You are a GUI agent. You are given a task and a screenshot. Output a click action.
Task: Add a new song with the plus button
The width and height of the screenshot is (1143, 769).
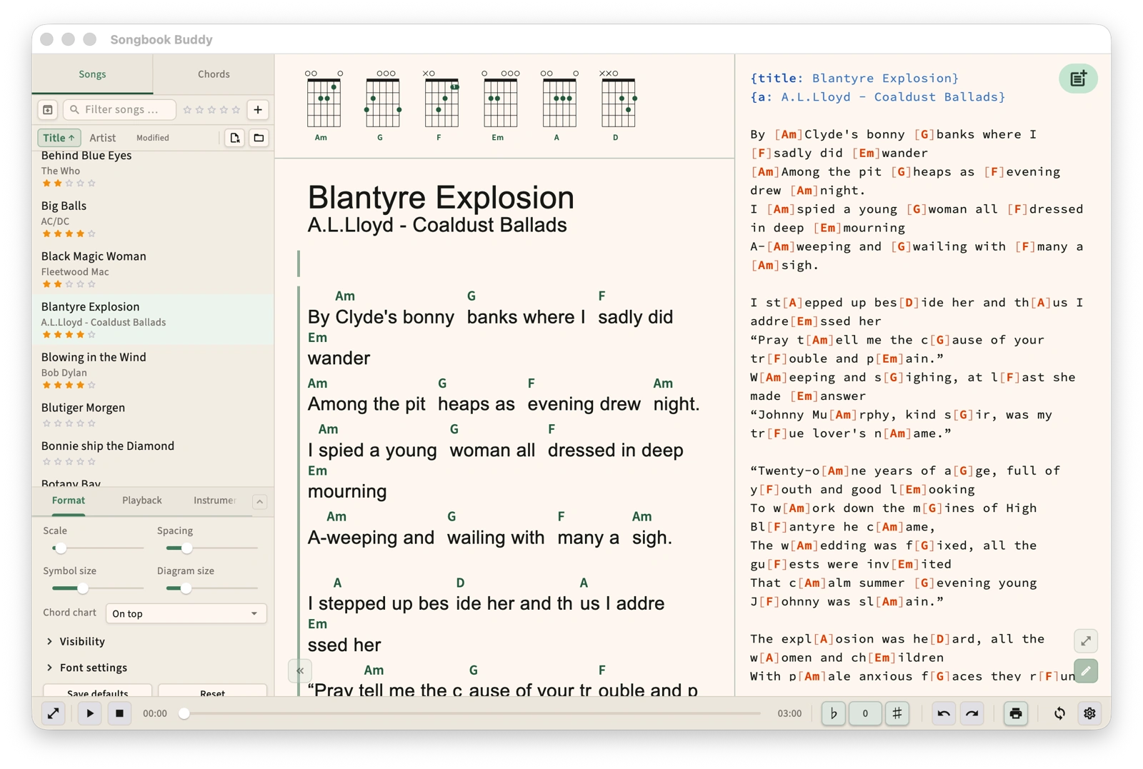(x=258, y=109)
